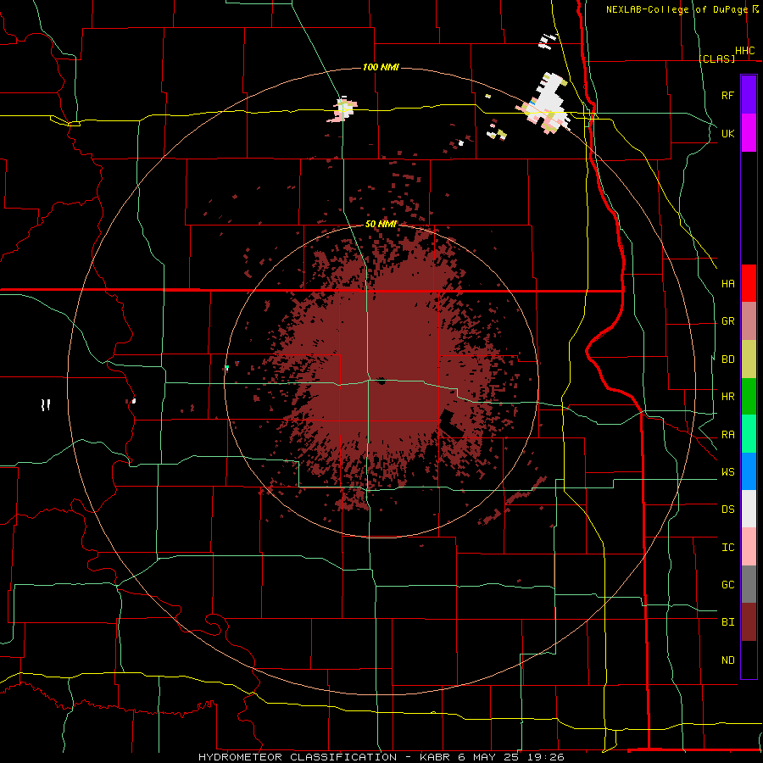This screenshot has height=763, width=763.
Task: Click the 'WS' legend label
Action: (727, 472)
